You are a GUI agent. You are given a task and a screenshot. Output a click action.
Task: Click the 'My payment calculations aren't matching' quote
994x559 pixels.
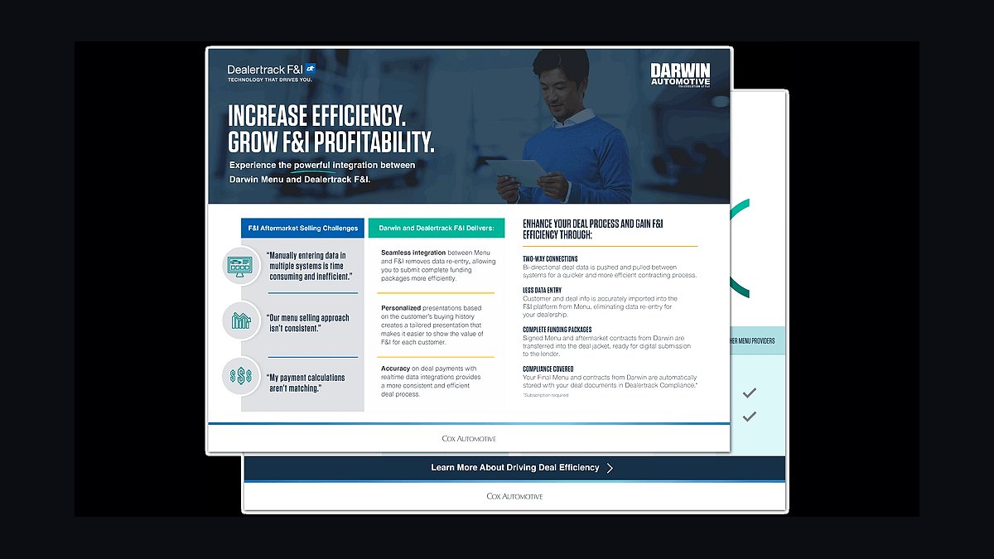[306, 383]
